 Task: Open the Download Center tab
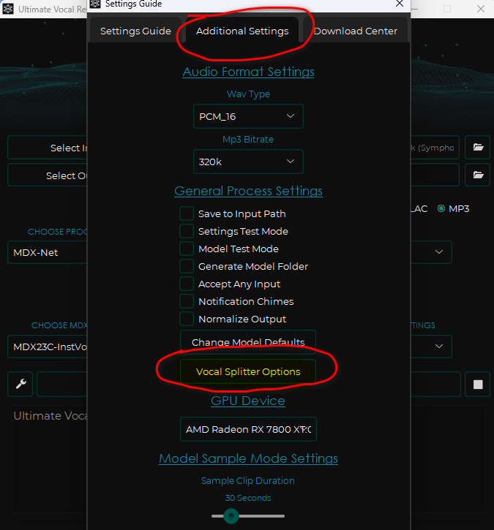pos(355,31)
